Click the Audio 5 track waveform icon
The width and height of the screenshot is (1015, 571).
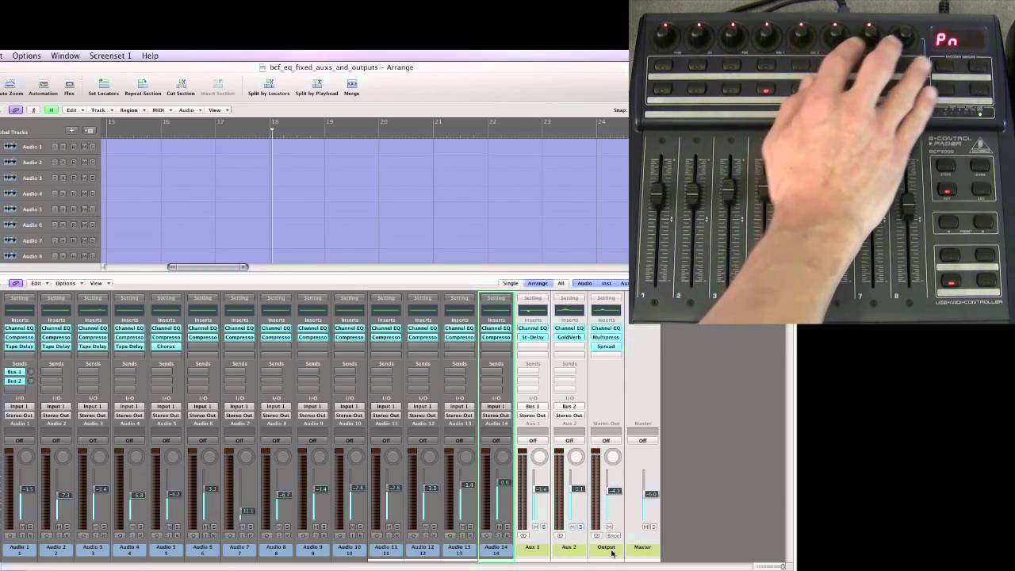[10, 209]
